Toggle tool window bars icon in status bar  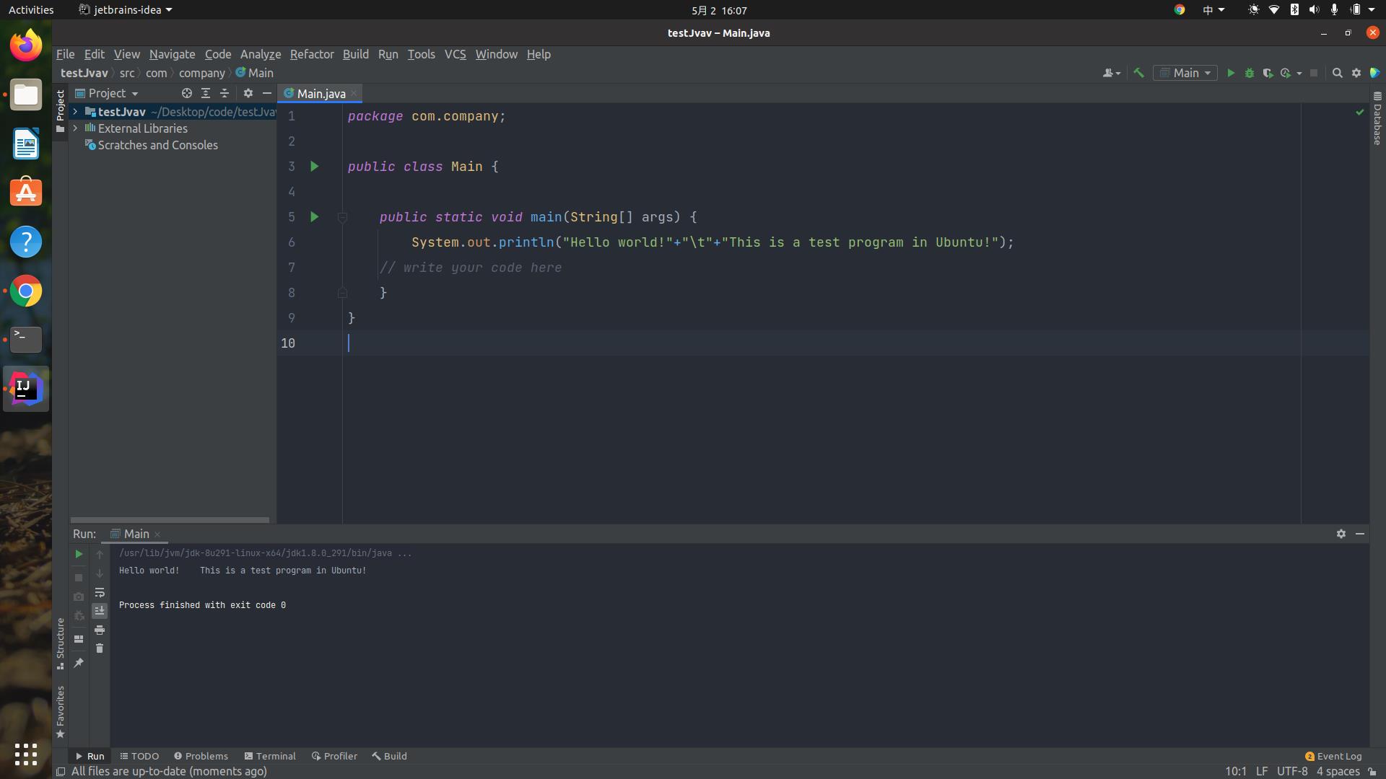tap(61, 771)
